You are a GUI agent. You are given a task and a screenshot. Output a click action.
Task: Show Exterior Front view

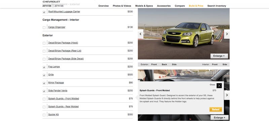[154, 65]
